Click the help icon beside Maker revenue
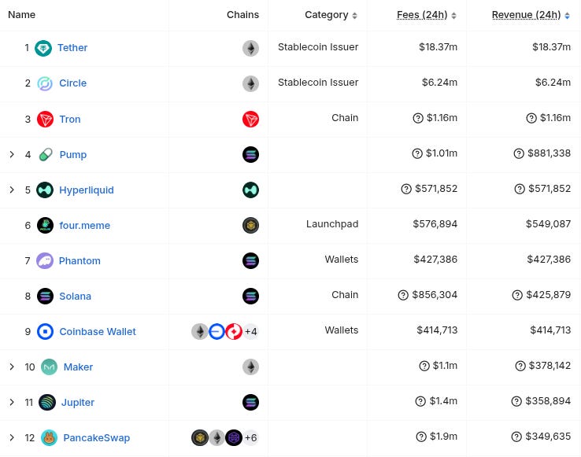The image size is (581, 457). coord(520,366)
